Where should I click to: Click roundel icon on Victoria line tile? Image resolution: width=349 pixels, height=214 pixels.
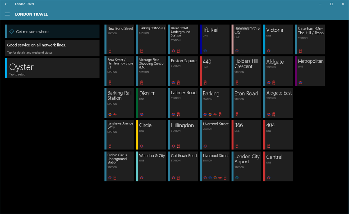269,51
